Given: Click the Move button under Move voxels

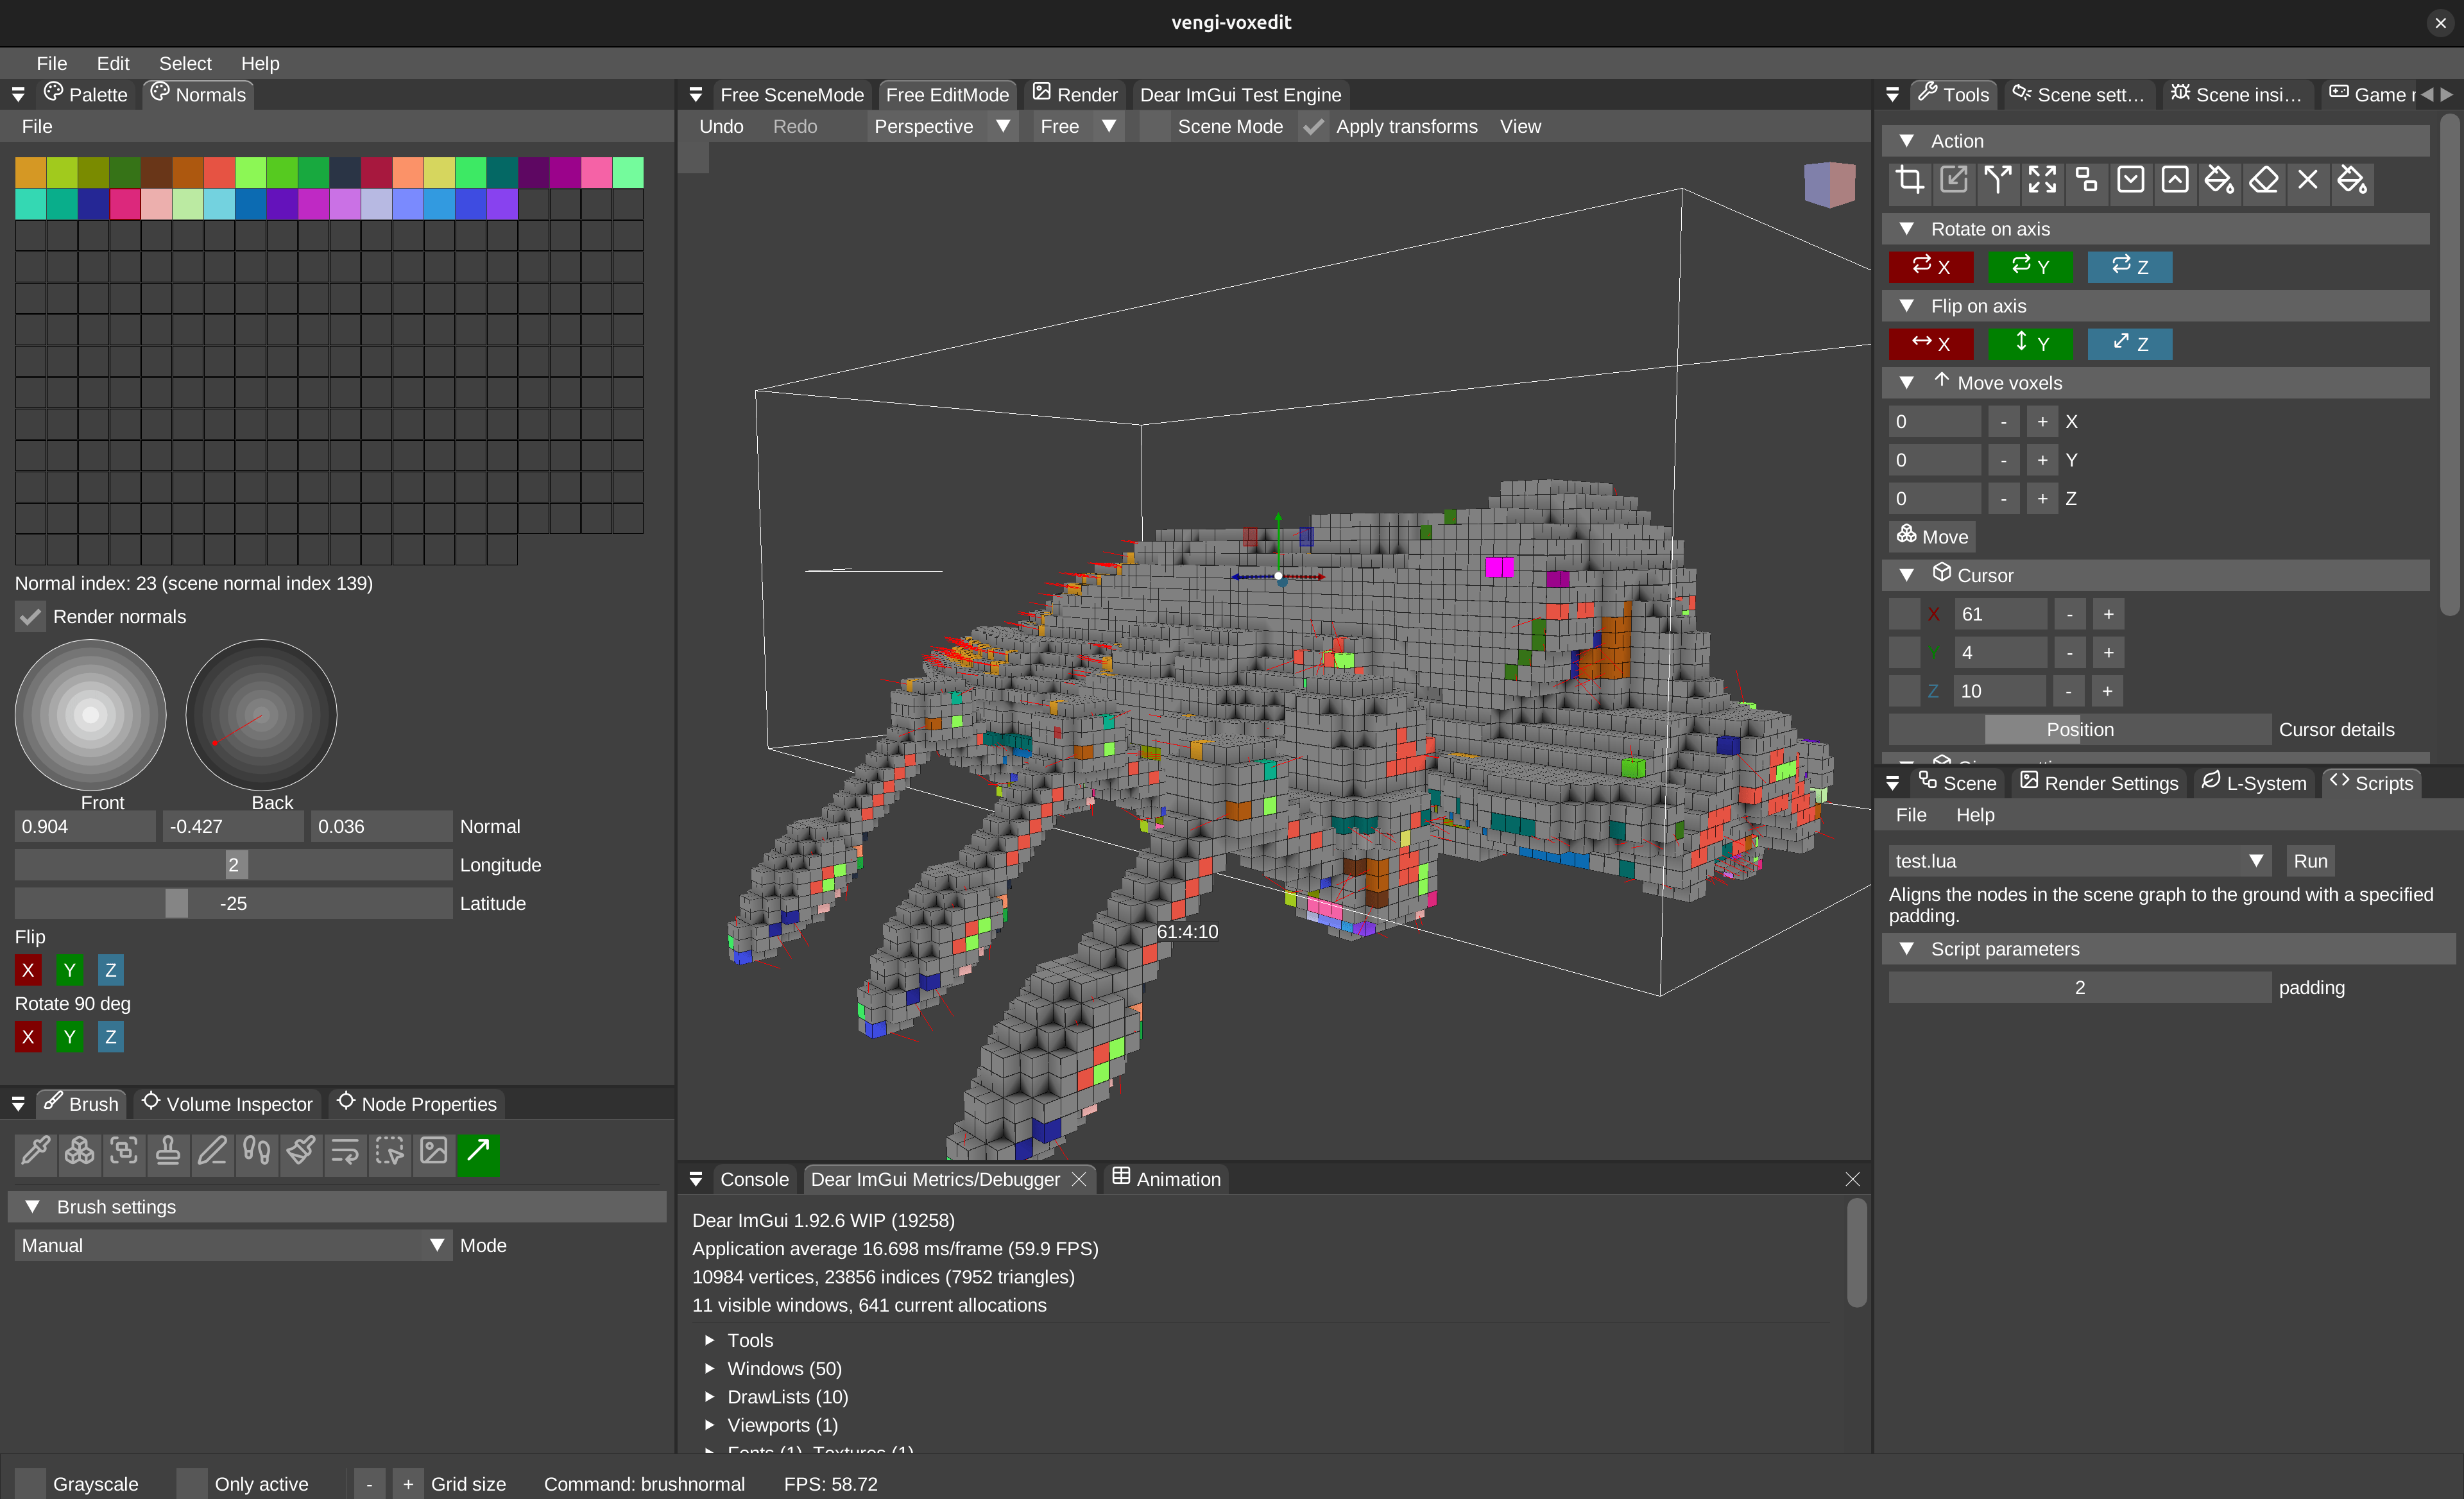Looking at the screenshot, I should (1931, 536).
